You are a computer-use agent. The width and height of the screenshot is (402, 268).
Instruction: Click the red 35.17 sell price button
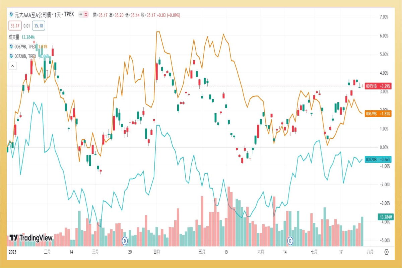pos(15,25)
